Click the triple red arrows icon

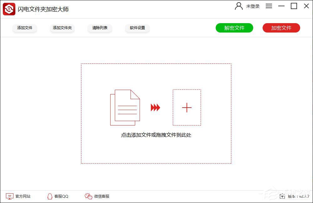(156, 108)
